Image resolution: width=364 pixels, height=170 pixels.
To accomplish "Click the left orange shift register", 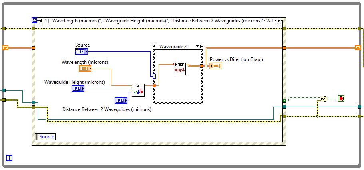I will point(5,48).
